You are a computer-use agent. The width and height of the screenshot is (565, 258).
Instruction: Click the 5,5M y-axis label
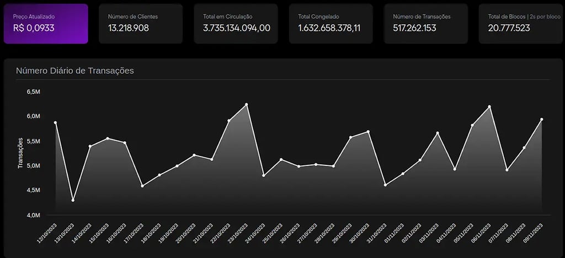click(33, 141)
